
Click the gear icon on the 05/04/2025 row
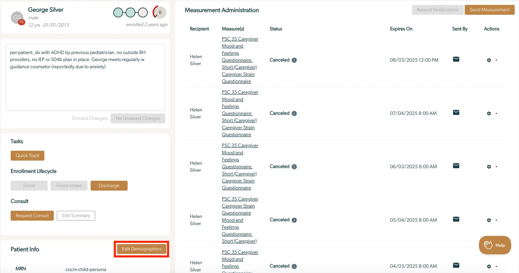[489, 220]
